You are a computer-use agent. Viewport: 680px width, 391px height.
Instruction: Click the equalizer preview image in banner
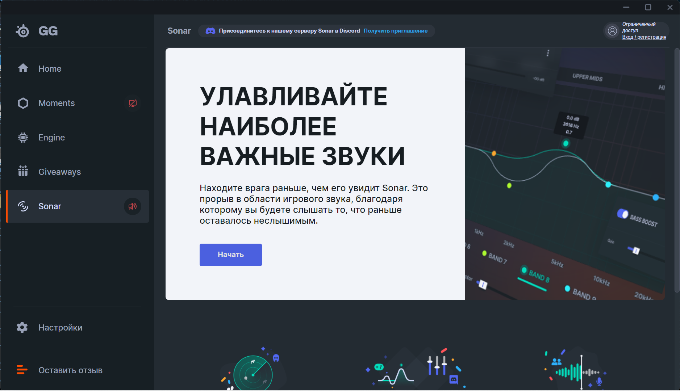[565, 174]
